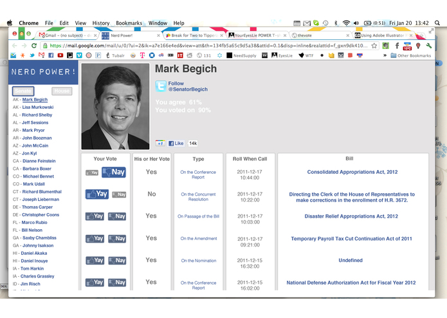Open the volume control in menu bar

click(356, 23)
